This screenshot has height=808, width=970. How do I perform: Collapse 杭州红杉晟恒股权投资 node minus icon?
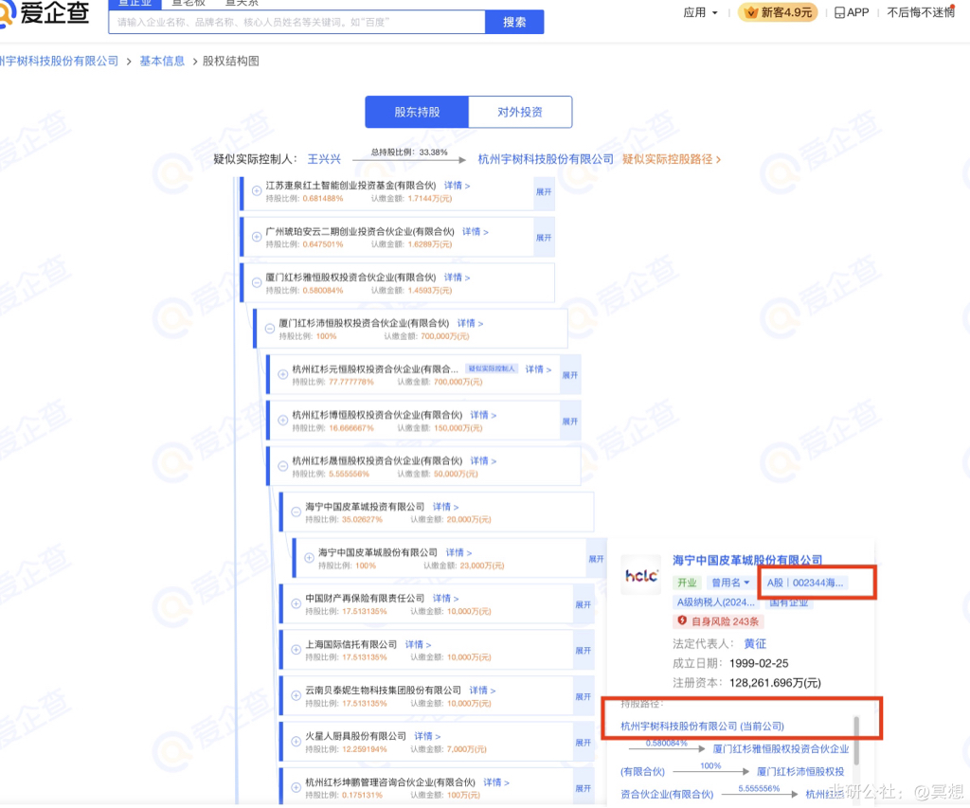282,466
